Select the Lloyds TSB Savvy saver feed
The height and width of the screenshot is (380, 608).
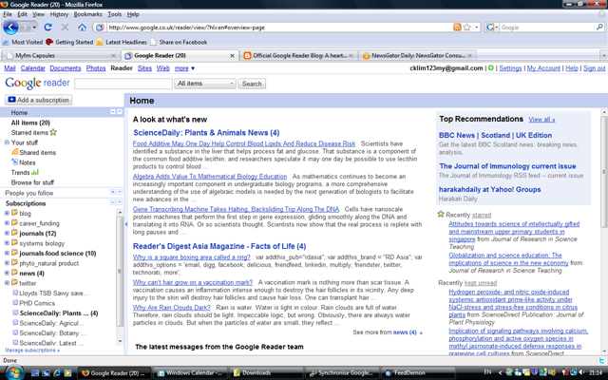[53, 293]
